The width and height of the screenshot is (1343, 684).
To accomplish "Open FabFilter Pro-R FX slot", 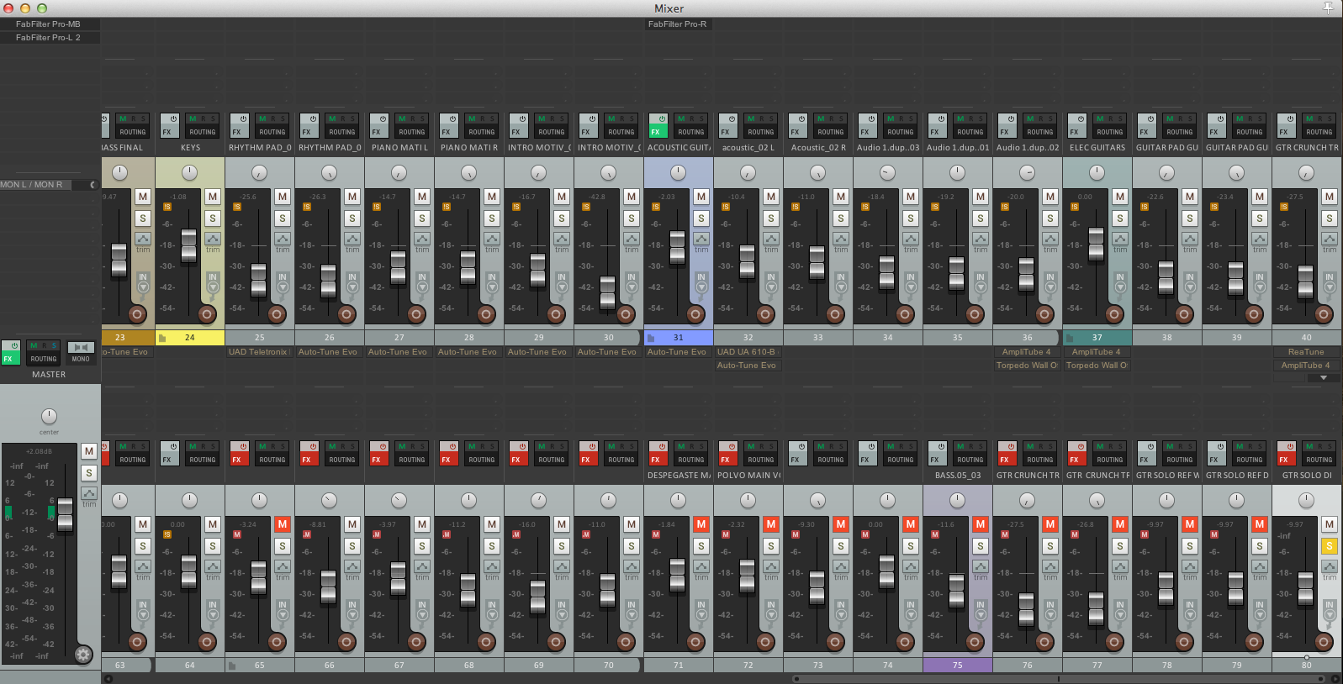I will click(x=678, y=24).
